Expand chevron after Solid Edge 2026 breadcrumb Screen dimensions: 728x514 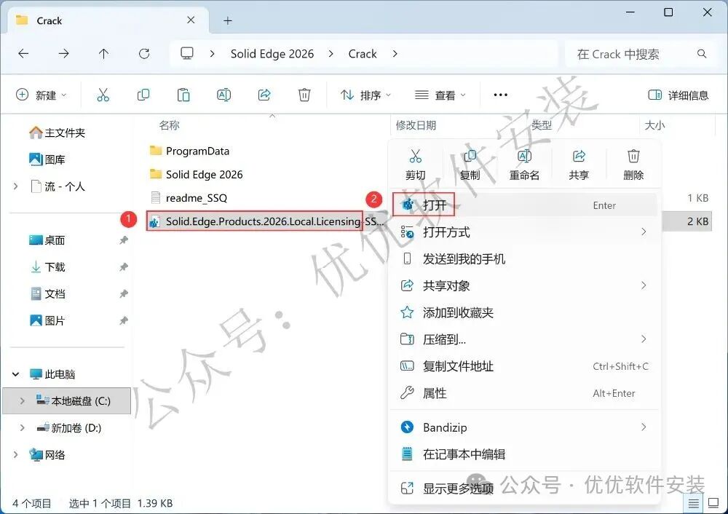pyautogui.click(x=331, y=54)
